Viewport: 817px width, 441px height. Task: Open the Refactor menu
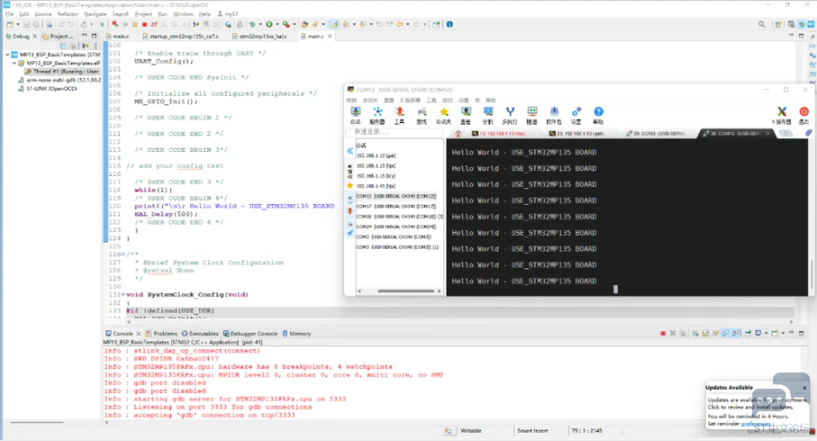(x=68, y=14)
